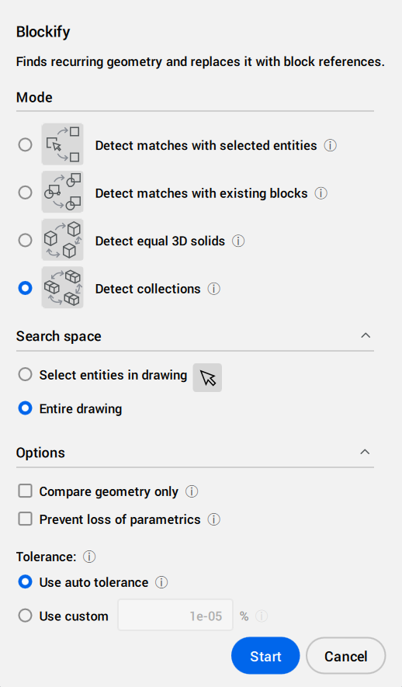Click the Detect collections illustration icon
Viewport: 402px width, 687px height.
click(x=63, y=287)
